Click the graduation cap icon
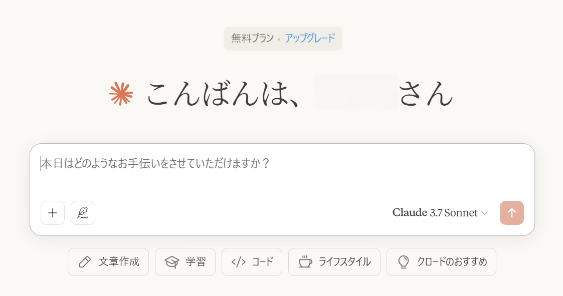The height and width of the screenshot is (296, 563). pyautogui.click(x=171, y=262)
